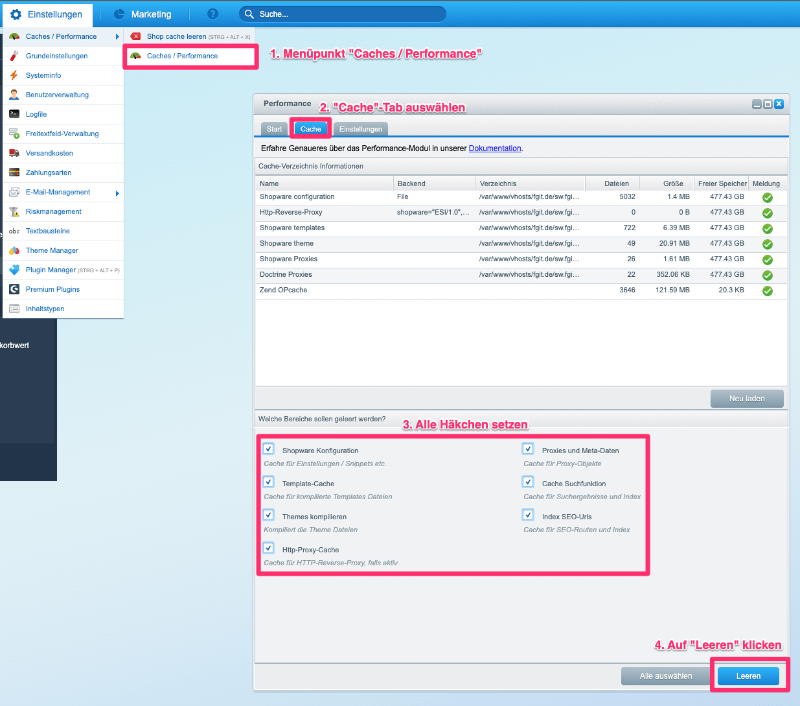
Task: Expand the E-Mail-Management submenu arrow
Action: pos(117,193)
